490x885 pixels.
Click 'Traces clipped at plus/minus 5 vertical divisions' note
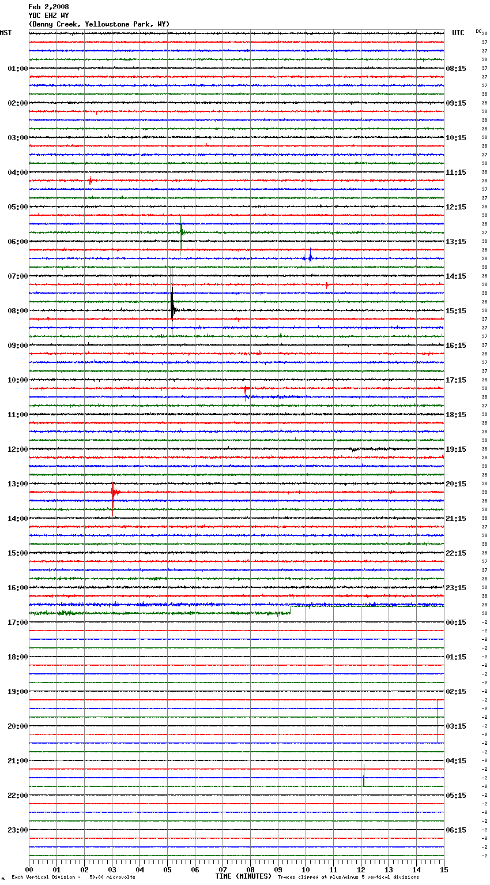pos(348,877)
